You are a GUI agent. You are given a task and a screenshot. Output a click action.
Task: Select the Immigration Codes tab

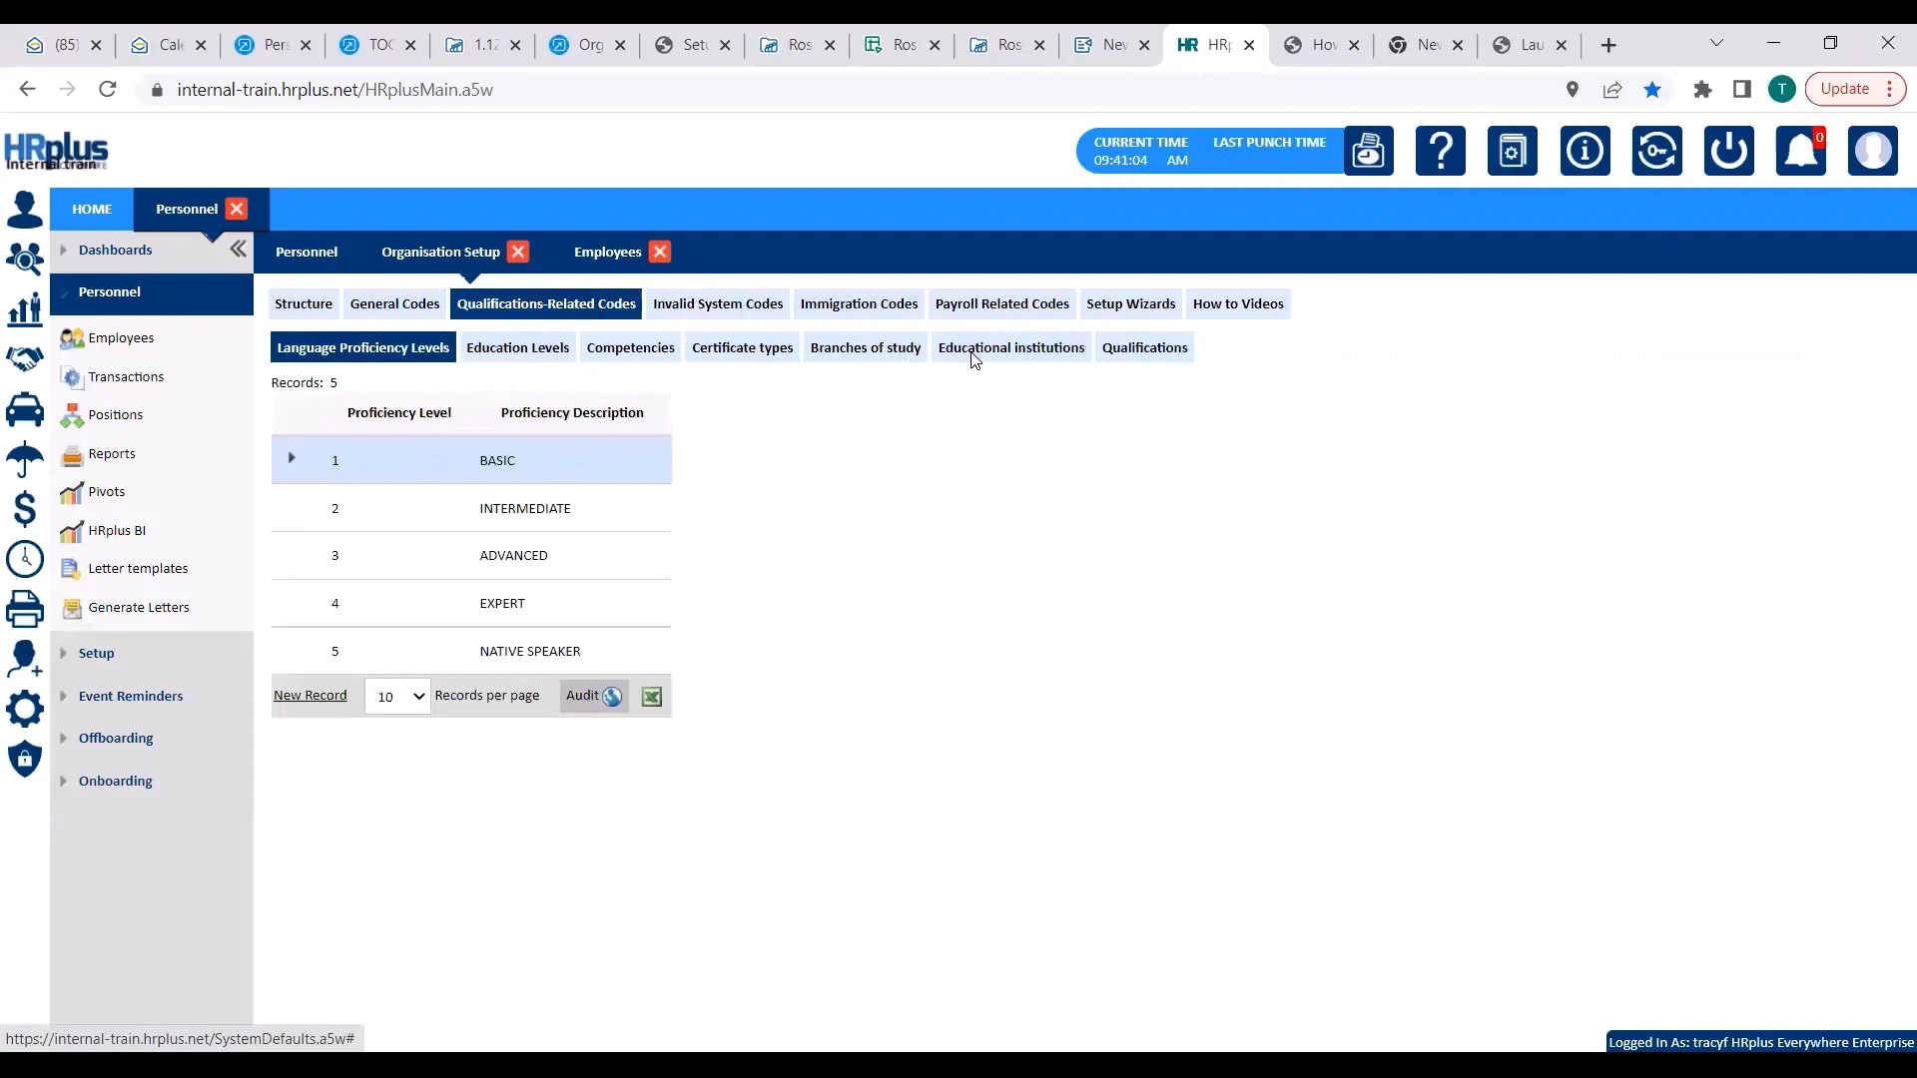click(x=860, y=303)
